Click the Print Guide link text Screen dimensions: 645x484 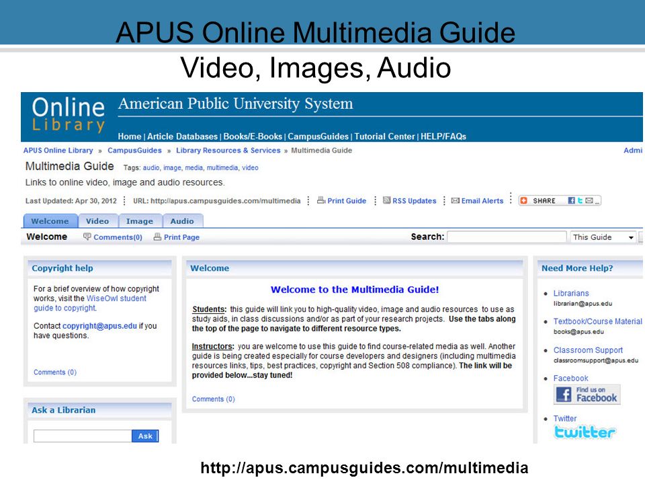pos(347,201)
